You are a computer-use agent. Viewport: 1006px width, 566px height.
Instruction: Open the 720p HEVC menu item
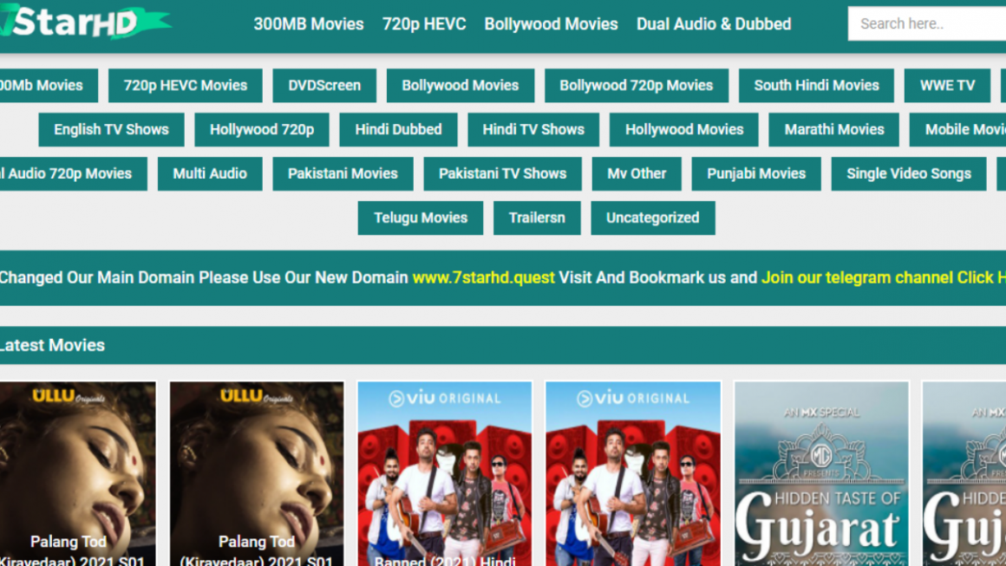click(x=424, y=24)
